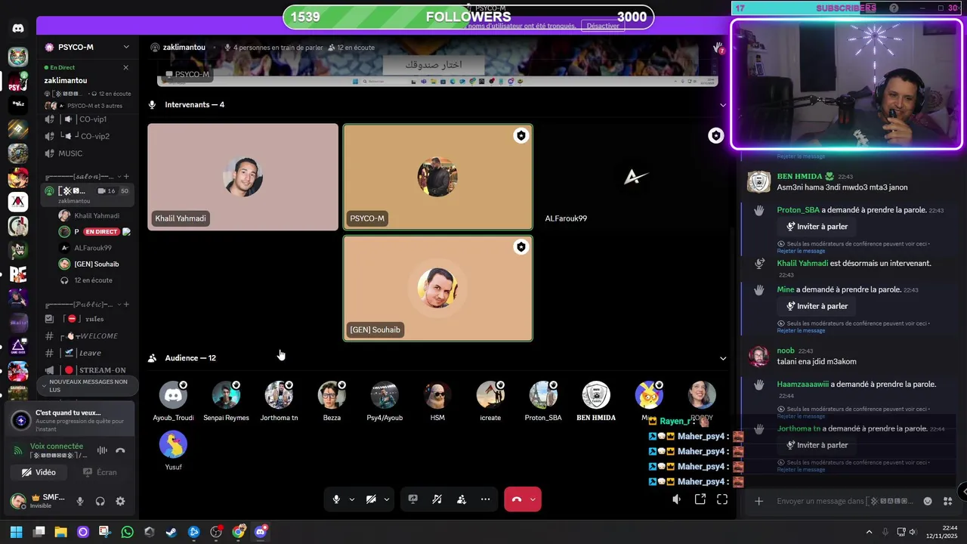Add attachment with plus icon in chat
Image resolution: width=967 pixels, height=544 pixels.
point(758,501)
